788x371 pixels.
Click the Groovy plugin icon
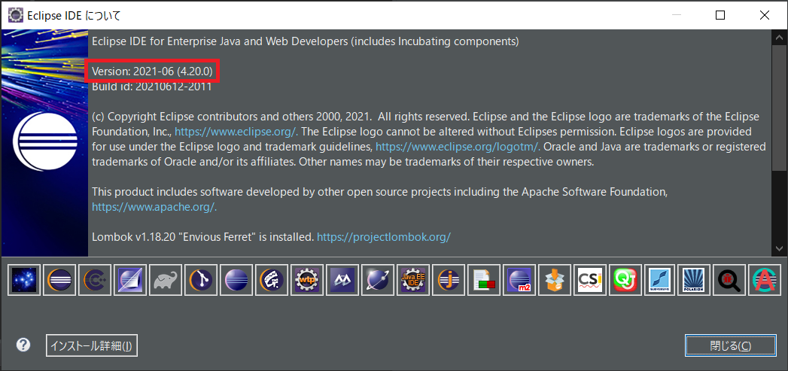pyautogui.click(x=272, y=279)
